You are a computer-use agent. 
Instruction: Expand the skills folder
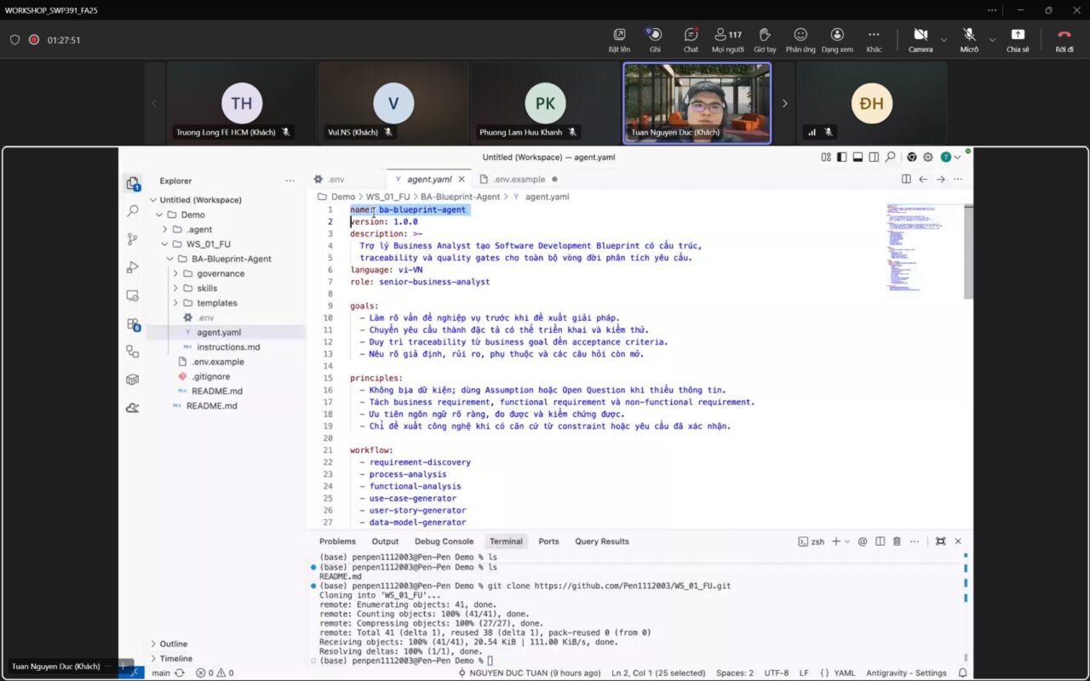coord(175,289)
